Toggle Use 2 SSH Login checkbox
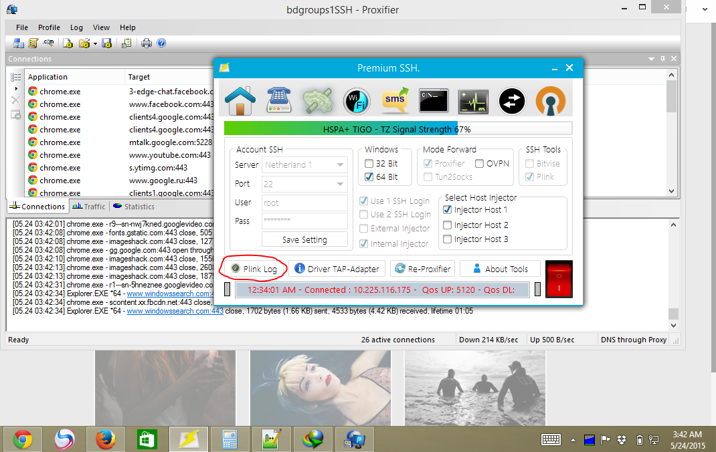This screenshot has height=452, width=716. pyautogui.click(x=364, y=215)
